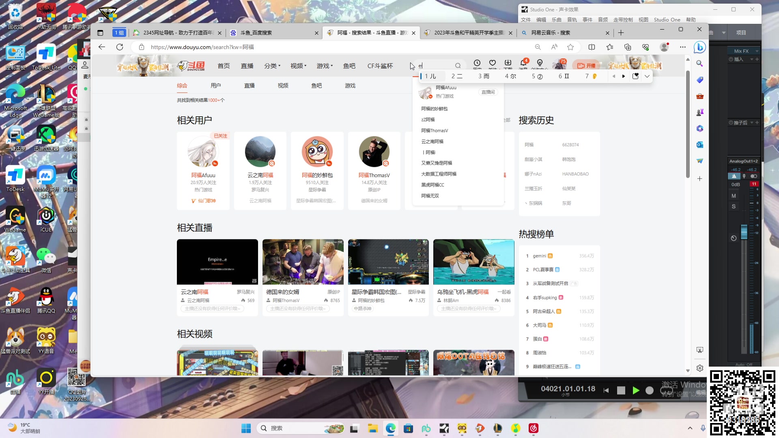Viewport: 779px width, 438px height.
Task: Switch to the 直播 search results tab
Action: tap(249, 86)
